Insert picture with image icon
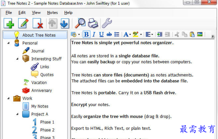Image resolution: width=218 pixels, height=139 pixels. [x=200, y=34]
